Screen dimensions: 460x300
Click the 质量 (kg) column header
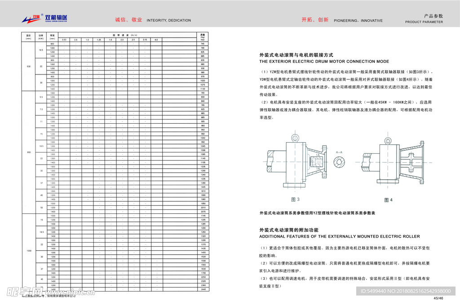[x=203, y=37]
